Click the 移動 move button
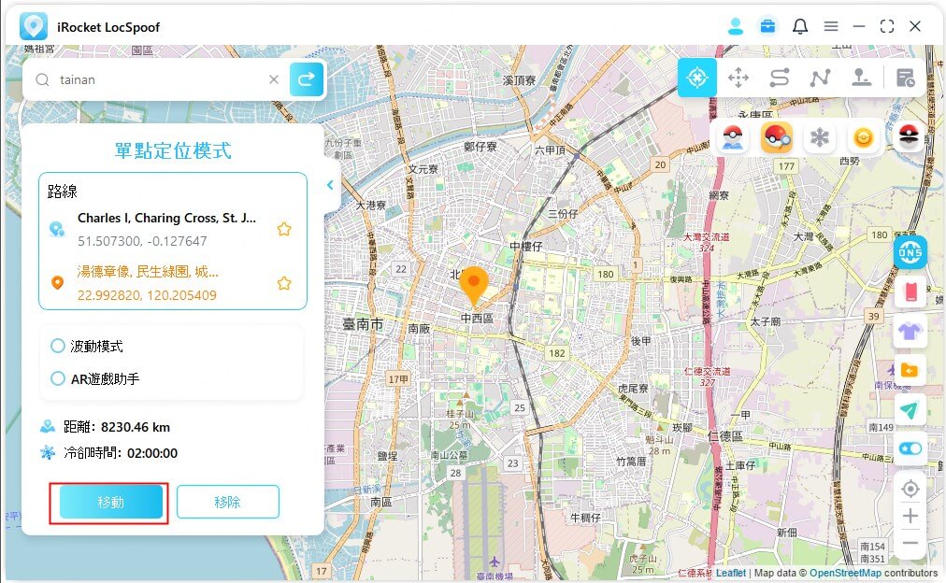Viewport: 946px width, 583px height. pos(110,502)
